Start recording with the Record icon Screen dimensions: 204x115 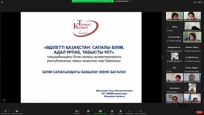[112, 111]
